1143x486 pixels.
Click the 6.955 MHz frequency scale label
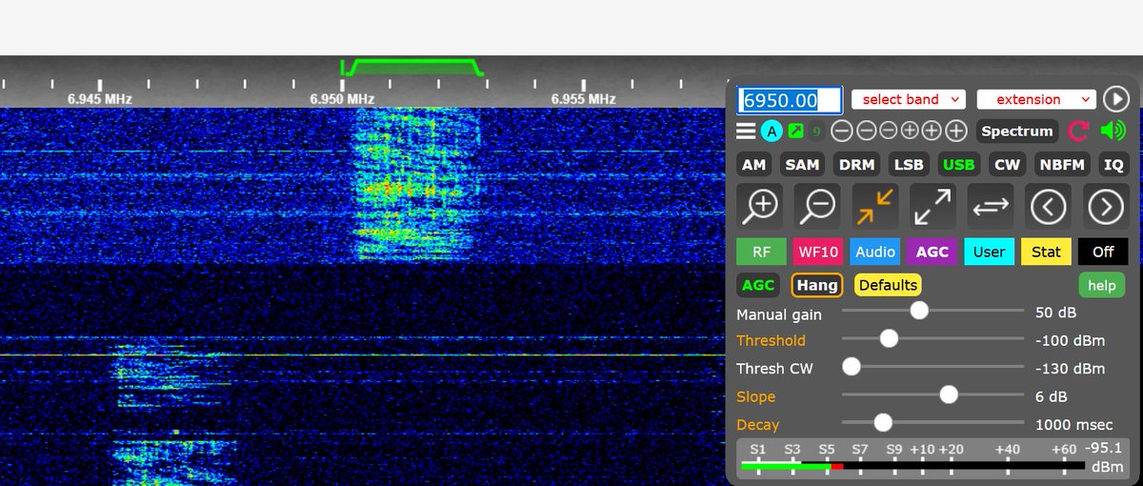click(x=583, y=98)
